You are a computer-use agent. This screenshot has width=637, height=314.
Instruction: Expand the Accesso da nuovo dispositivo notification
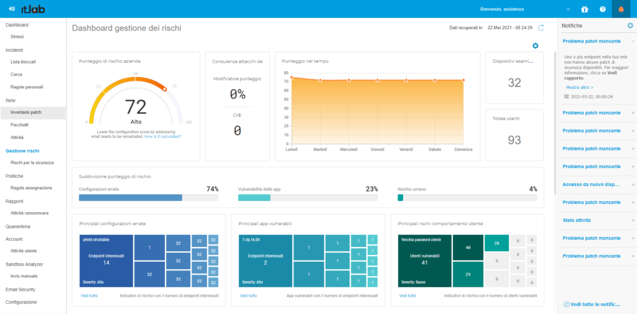tap(633, 185)
